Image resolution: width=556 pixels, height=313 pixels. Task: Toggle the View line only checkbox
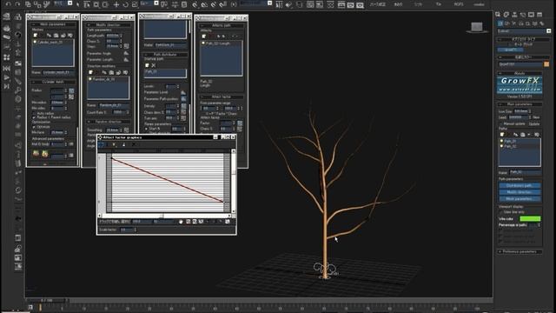click(x=500, y=212)
